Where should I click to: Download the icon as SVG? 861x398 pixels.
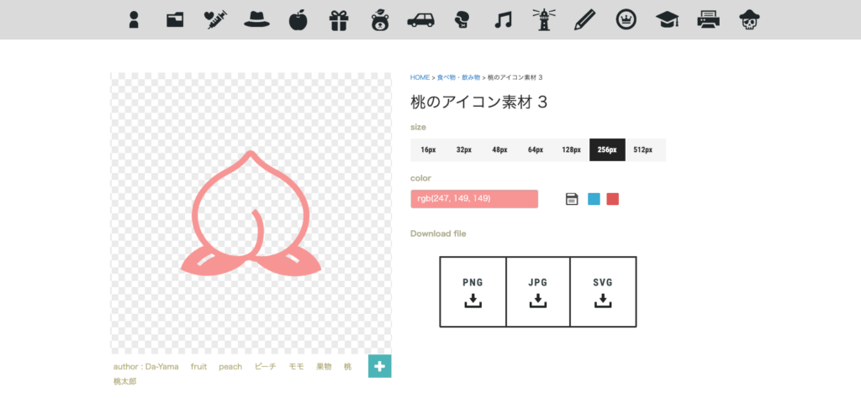tap(603, 291)
